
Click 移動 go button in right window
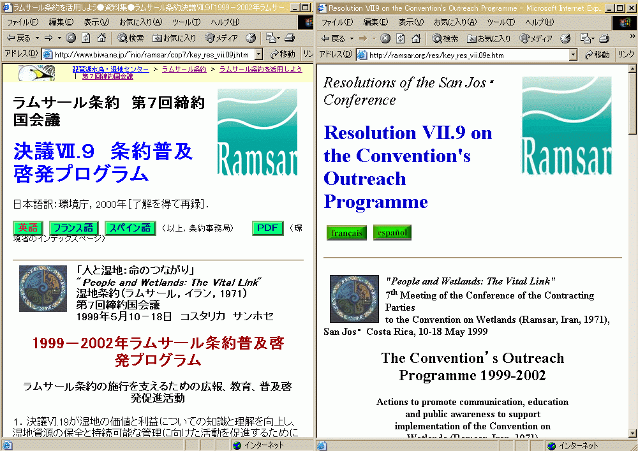[597, 54]
